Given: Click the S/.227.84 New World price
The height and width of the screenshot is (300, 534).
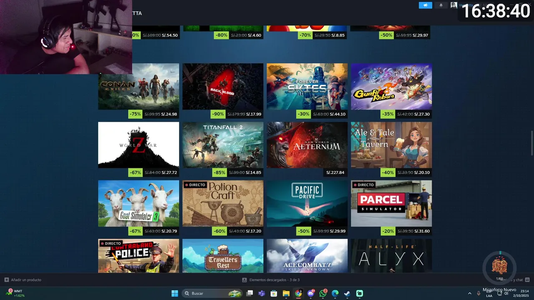Looking at the screenshot, I should click(x=335, y=172).
